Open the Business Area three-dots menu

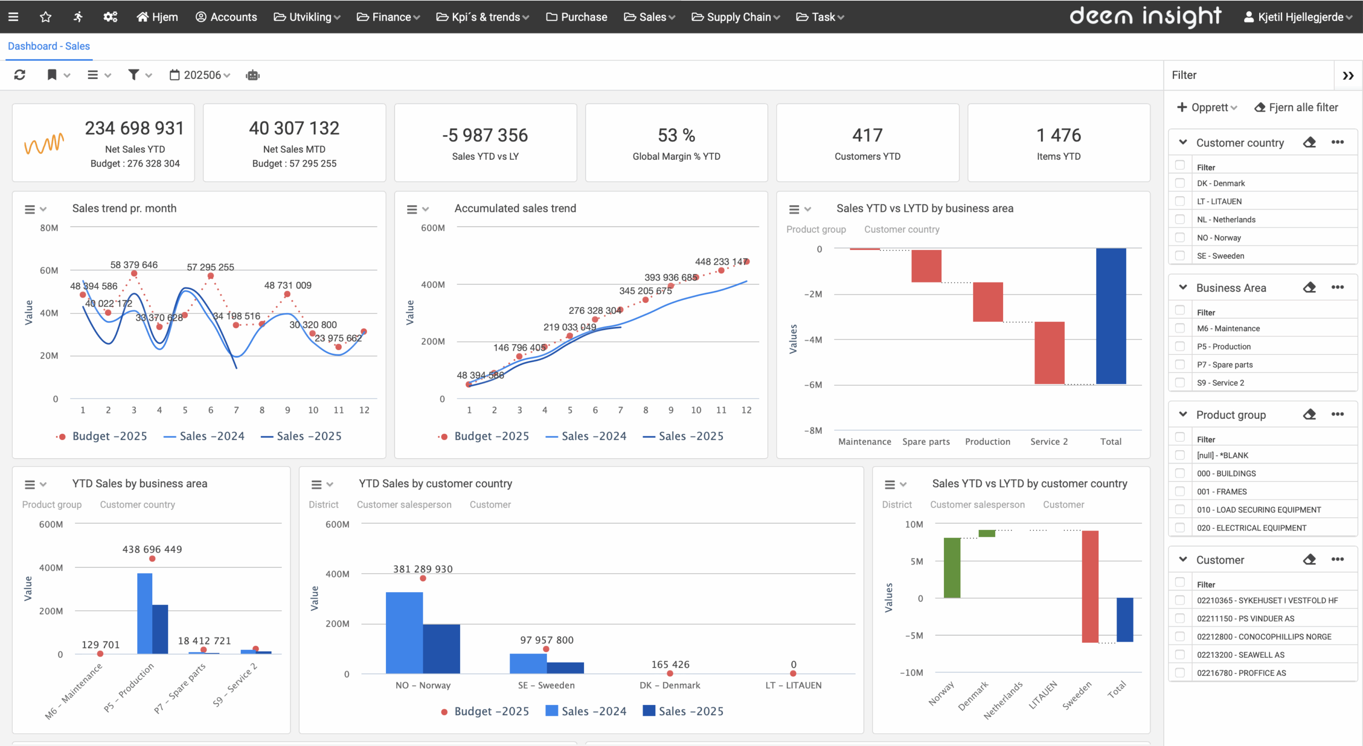(x=1337, y=288)
